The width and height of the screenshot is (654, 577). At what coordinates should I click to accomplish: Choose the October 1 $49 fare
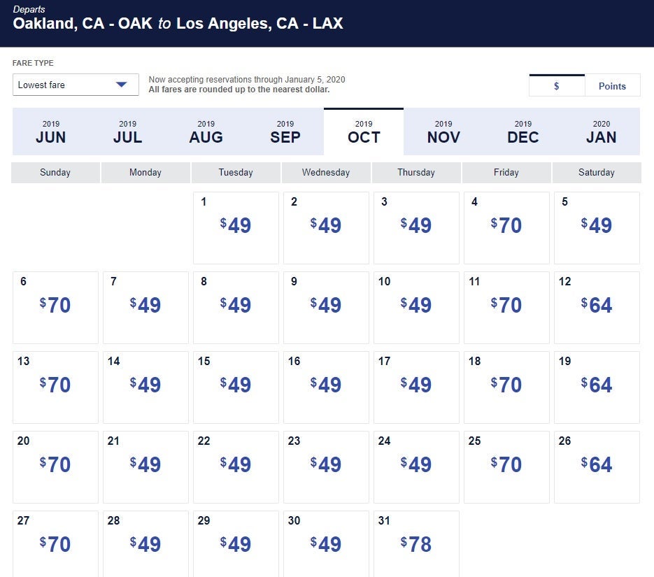pos(236,227)
